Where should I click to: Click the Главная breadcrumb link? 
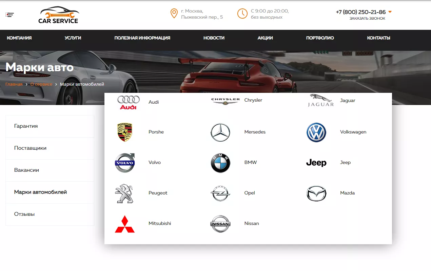[14, 84]
